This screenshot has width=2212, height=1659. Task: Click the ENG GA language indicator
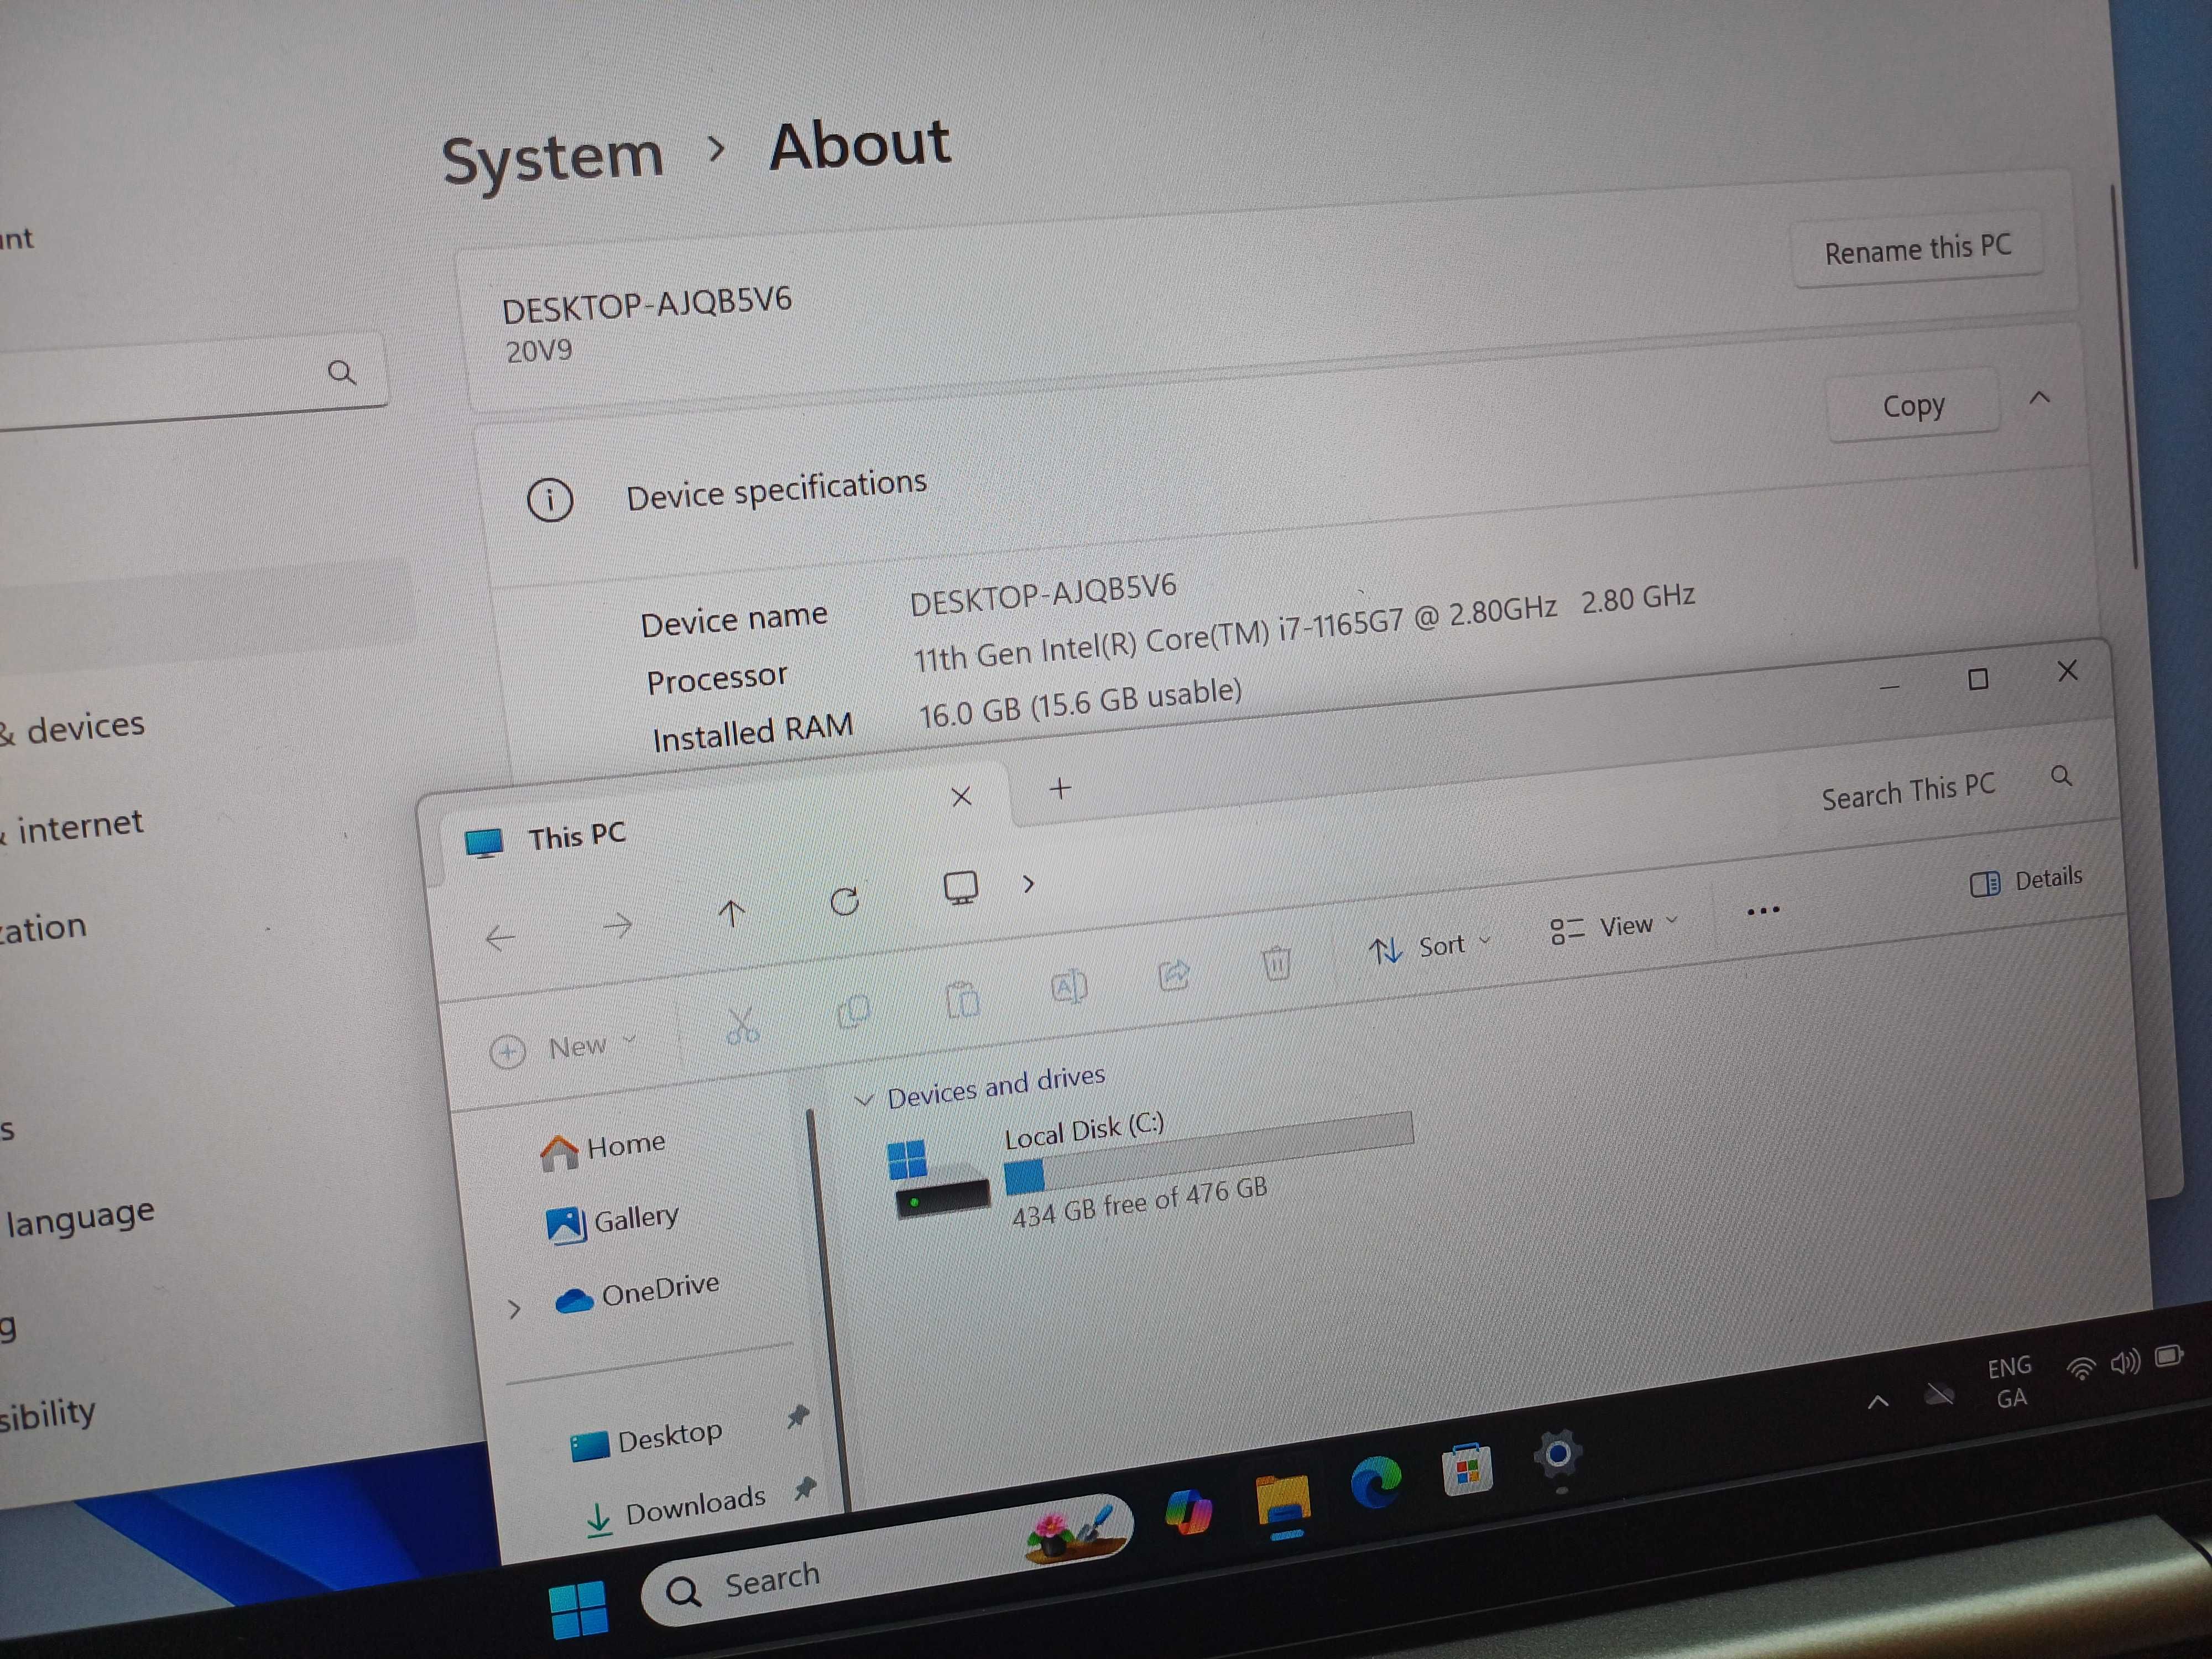tap(2010, 1382)
